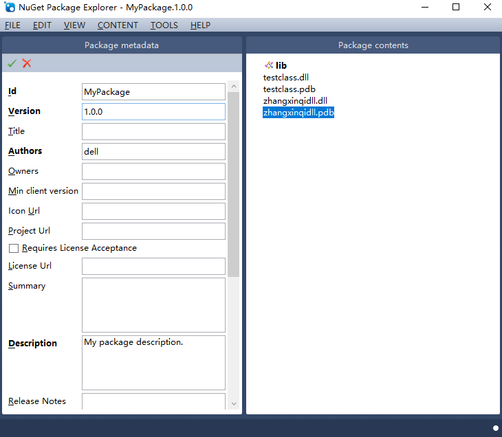Click the Authors input field
Image resolution: width=502 pixels, height=437 pixels.
[x=153, y=151]
